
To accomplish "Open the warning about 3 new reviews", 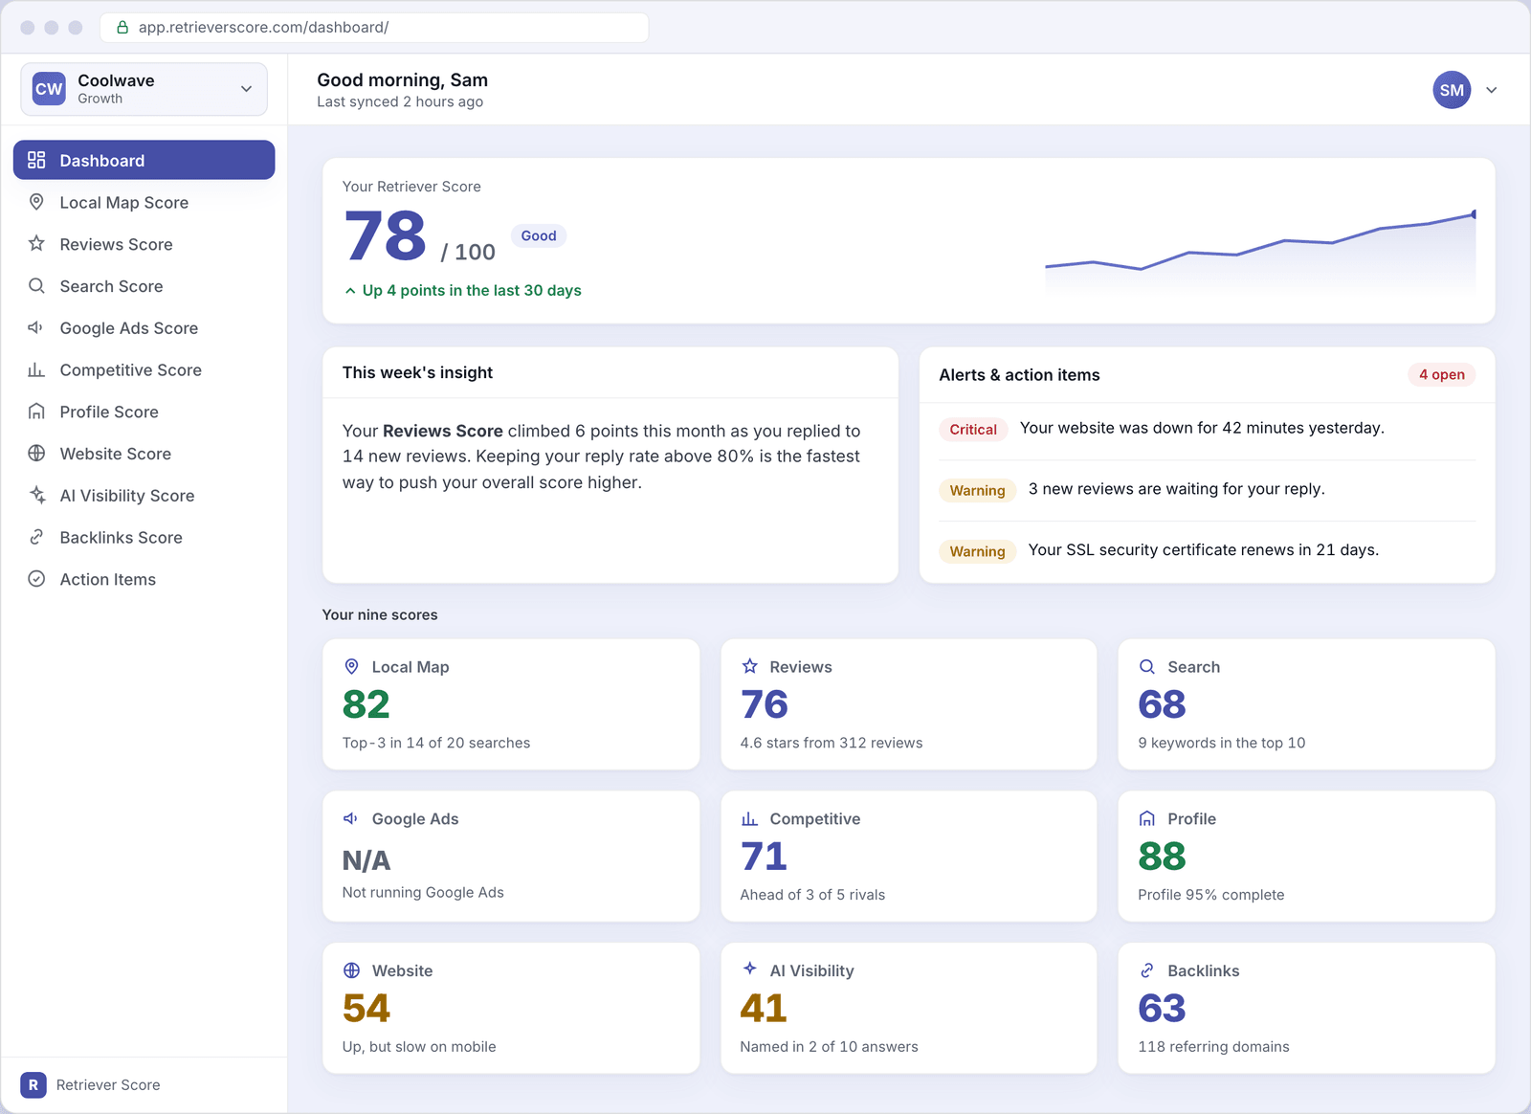I will (1207, 490).
